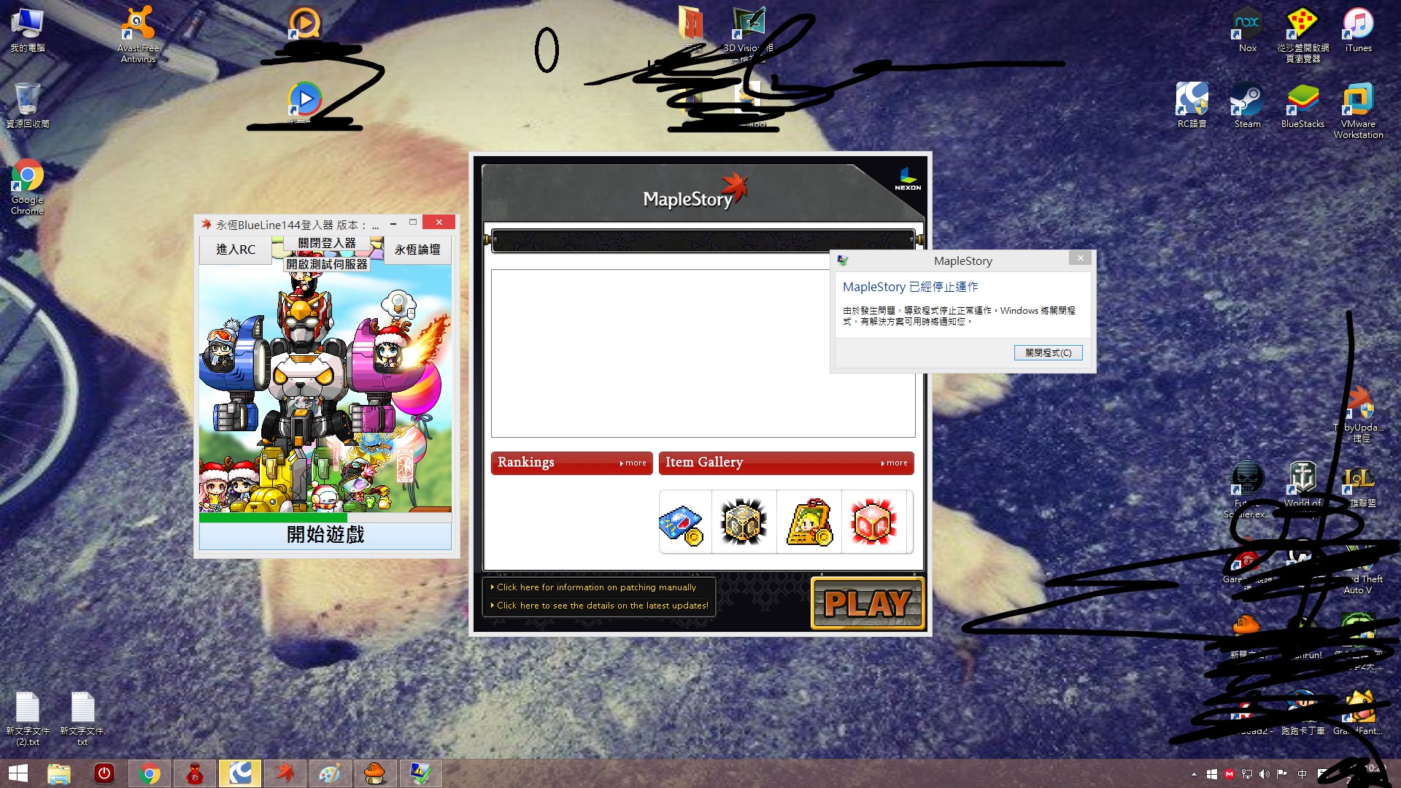Close the MapleStory error dialog
Image resolution: width=1401 pixels, height=788 pixels.
(1081, 258)
